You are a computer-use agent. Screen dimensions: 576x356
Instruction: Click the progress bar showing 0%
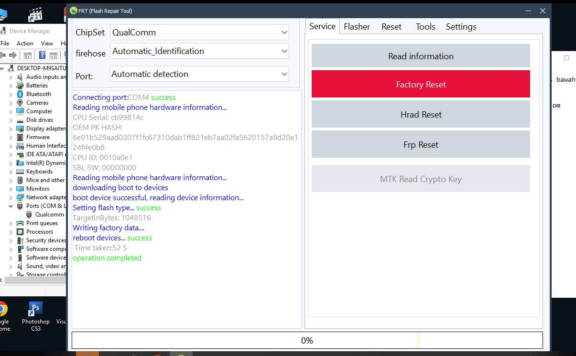tap(307, 340)
